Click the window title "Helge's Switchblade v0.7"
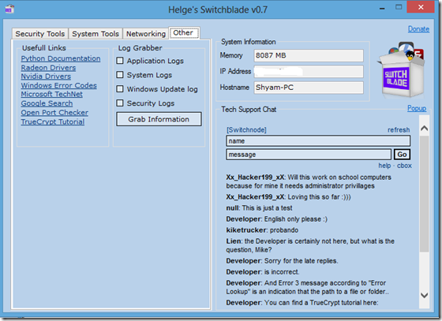This screenshot has width=442, height=321. 218,9
